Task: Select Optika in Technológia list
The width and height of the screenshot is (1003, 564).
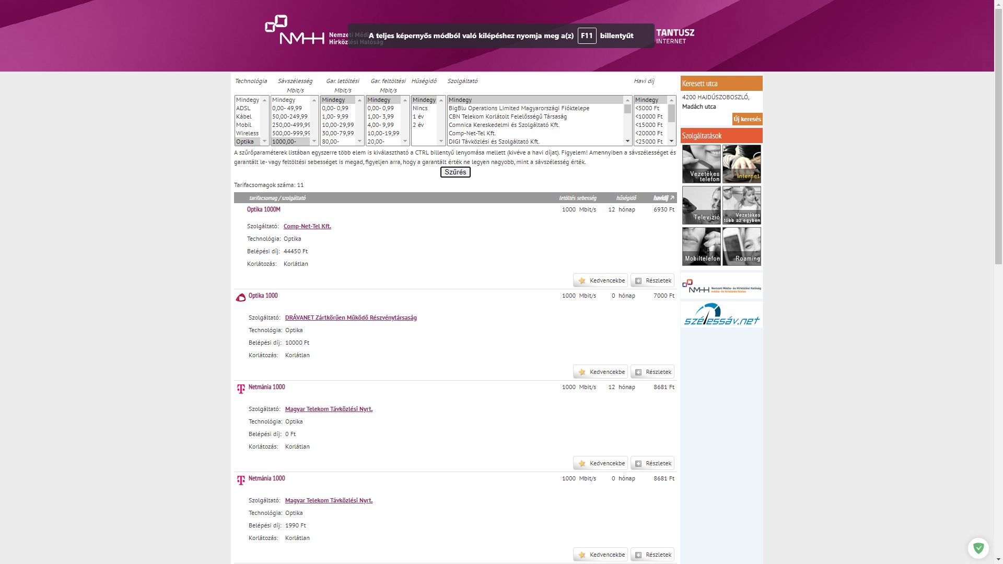Action: pos(248,142)
